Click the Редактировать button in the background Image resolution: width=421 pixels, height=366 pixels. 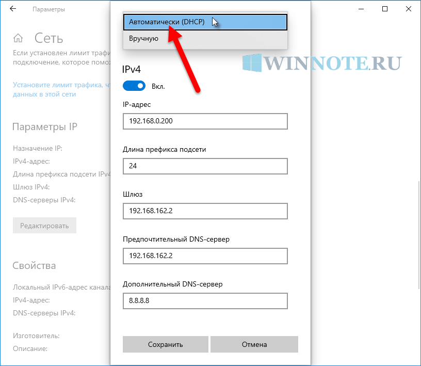coord(44,226)
